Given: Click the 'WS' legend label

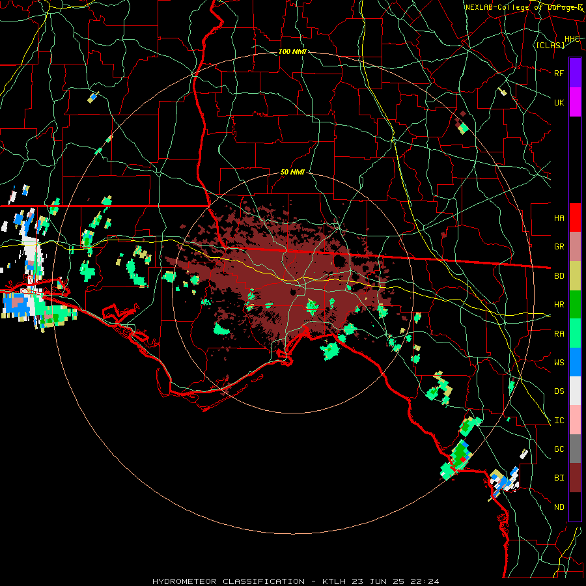Looking at the screenshot, I should click(559, 363).
